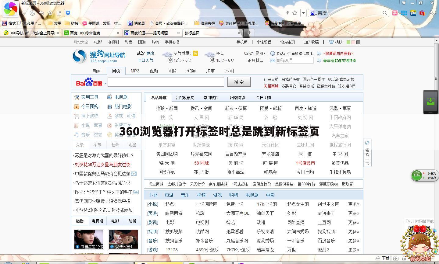
Task: Expand 更多» in the 小说 row
Action: 354,204
